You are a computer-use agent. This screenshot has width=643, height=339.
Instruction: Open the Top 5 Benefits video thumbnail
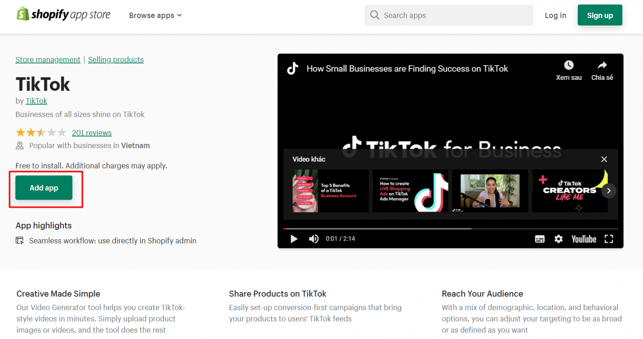[x=330, y=191]
